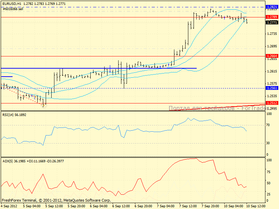This screenshot has width=279, height=209.
Task: Click the 7 Sep 12:00 time label
Action: pos(188,206)
